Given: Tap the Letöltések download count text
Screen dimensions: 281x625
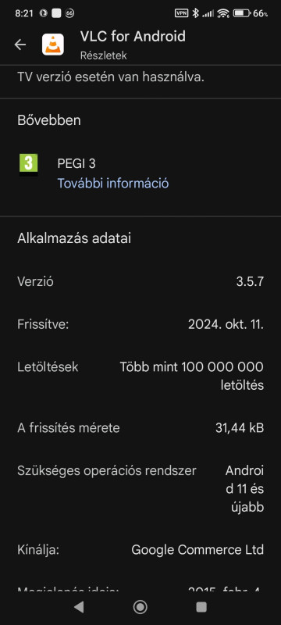Looking at the screenshot, I should pyautogui.click(x=192, y=376).
